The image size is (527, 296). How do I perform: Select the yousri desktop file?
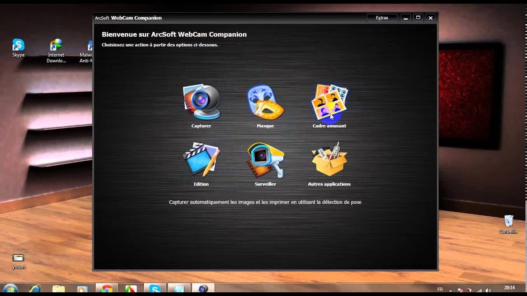click(18, 261)
